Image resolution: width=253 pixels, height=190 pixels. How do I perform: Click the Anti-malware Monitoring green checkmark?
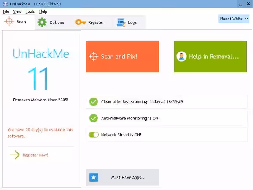coord(94,118)
